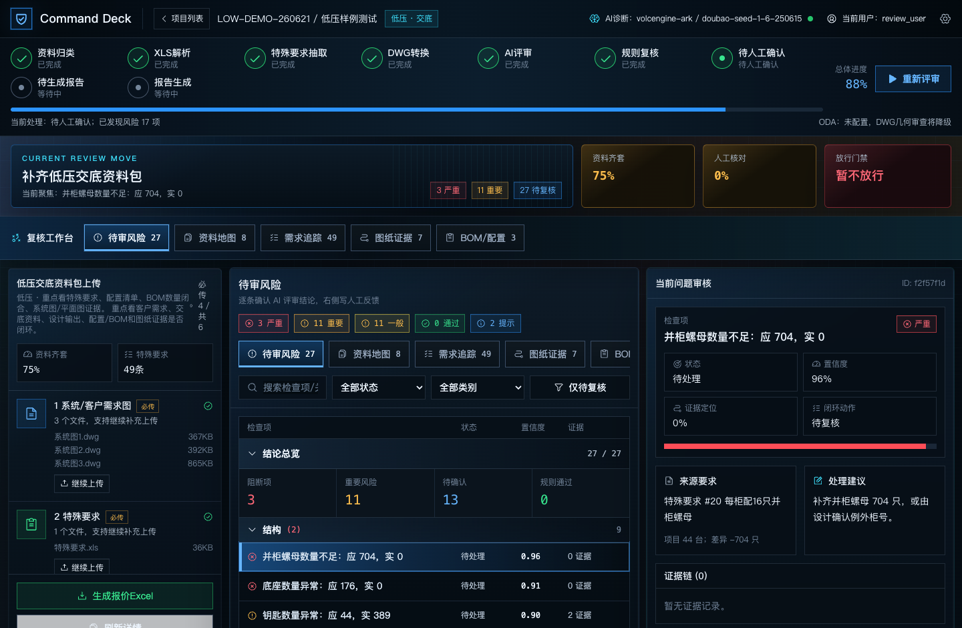Viewport: 962px width, 628px height.
Task: Click the Command Deck shield logo
Action: tap(21, 19)
